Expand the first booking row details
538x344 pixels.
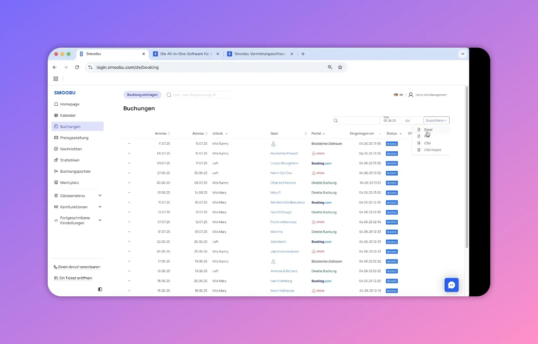pos(129,144)
